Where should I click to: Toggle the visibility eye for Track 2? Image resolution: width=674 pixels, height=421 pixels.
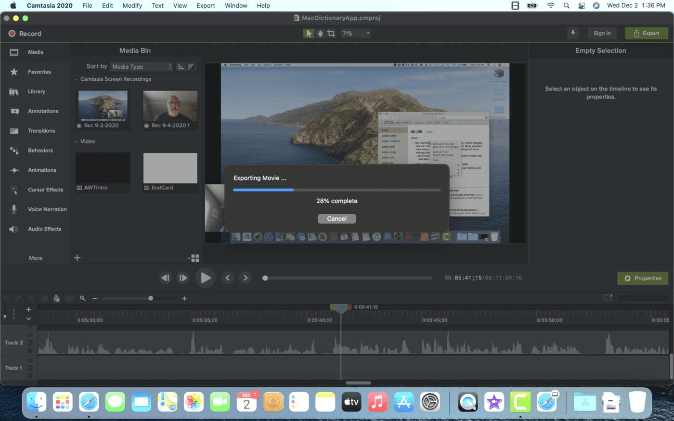click(x=30, y=335)
